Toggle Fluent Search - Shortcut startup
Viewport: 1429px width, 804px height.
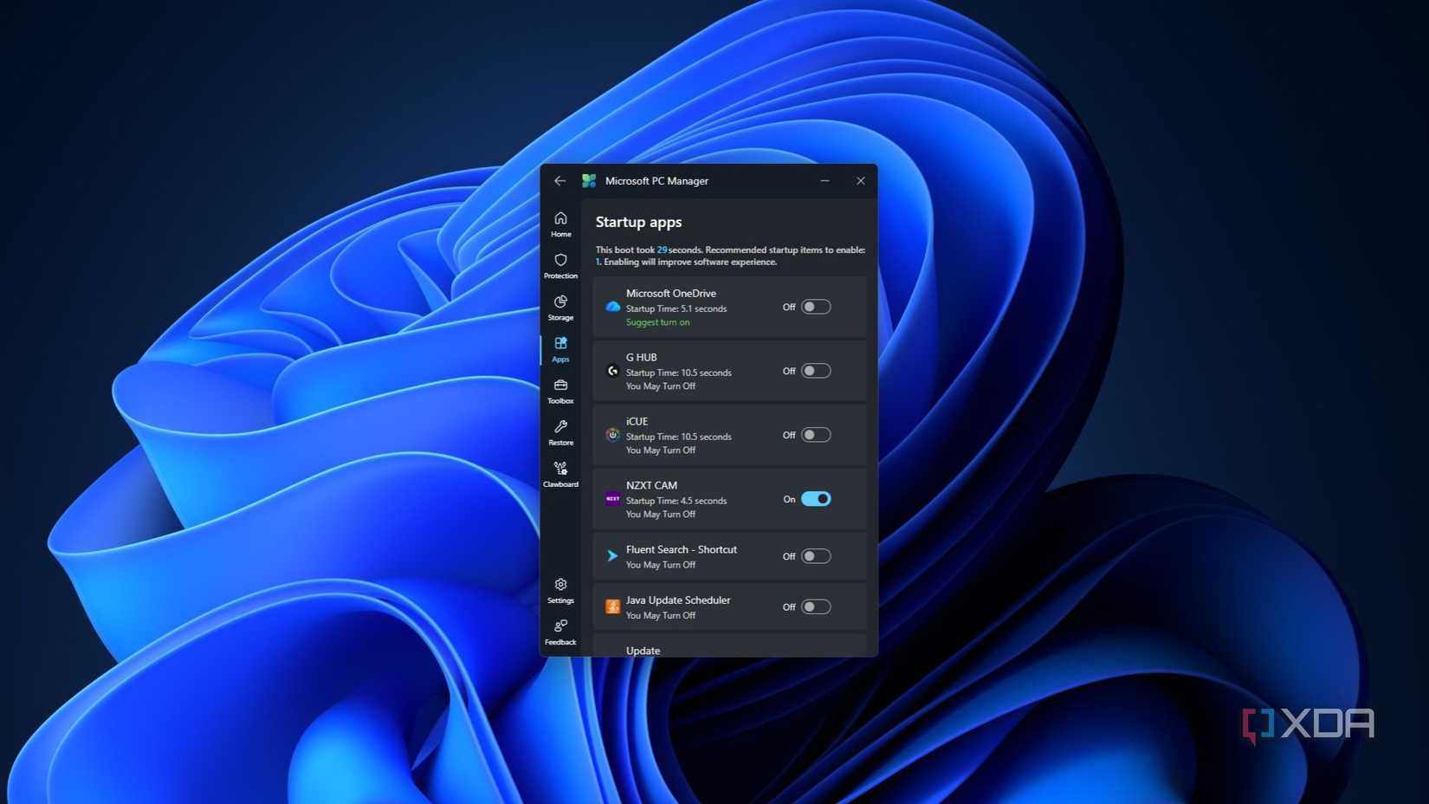pyautogui.click(x=815, y=556)
